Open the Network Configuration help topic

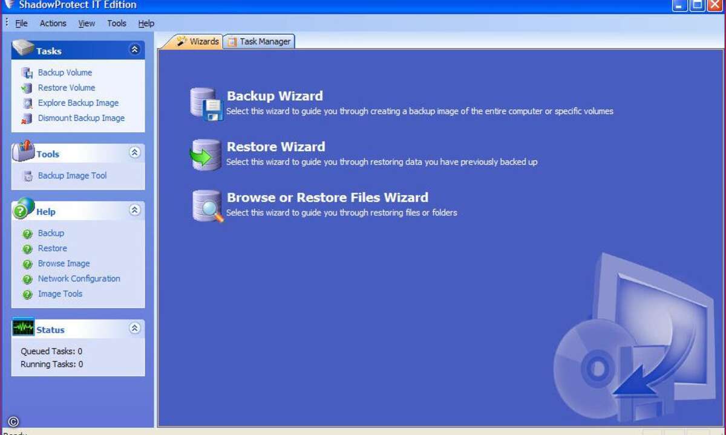[x=79, y=279]
